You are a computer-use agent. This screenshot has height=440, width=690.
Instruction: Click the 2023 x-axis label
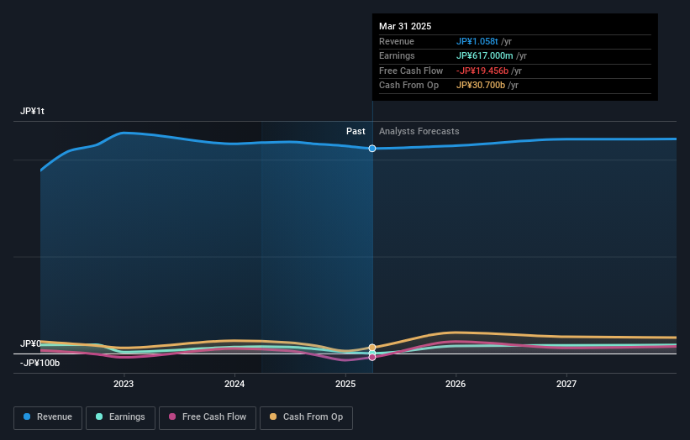tap(124, 384)
